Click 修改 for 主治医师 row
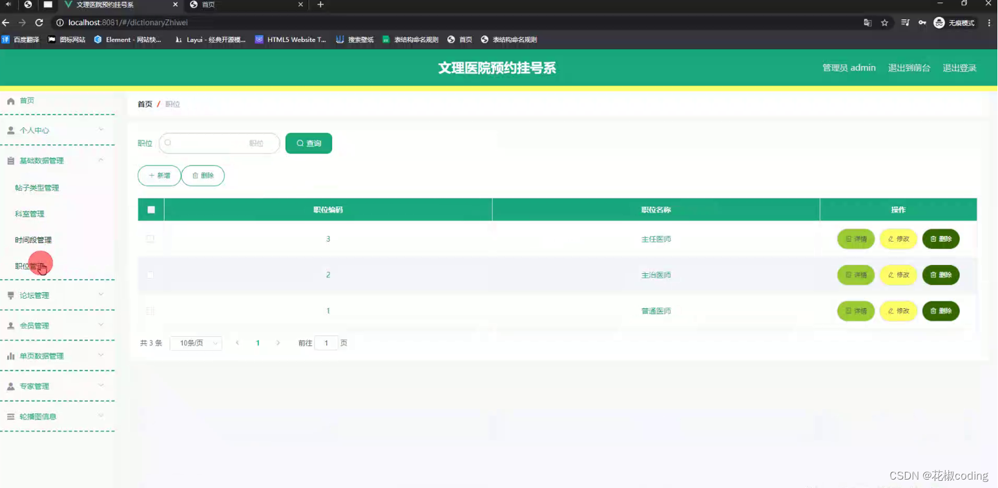The height and width of the screenshot is (488, 998). (899, 275)
